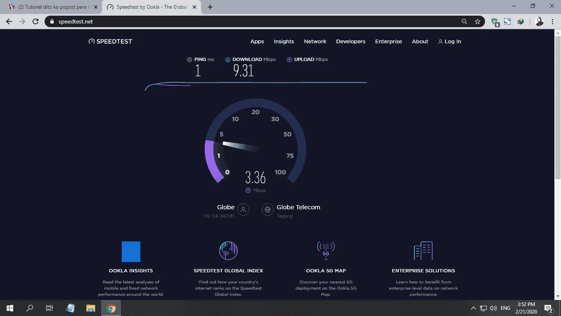The image size is (561, 316).
Task: Close the Tutorial dito ko popost tab
Action: coord(96,7)
